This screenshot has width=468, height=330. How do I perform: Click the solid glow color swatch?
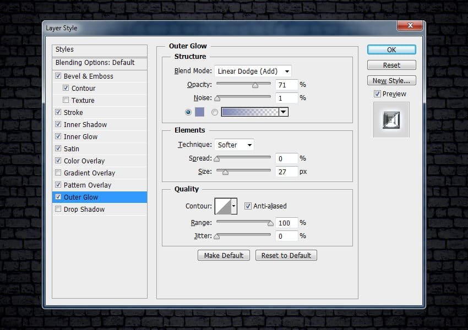199,112
